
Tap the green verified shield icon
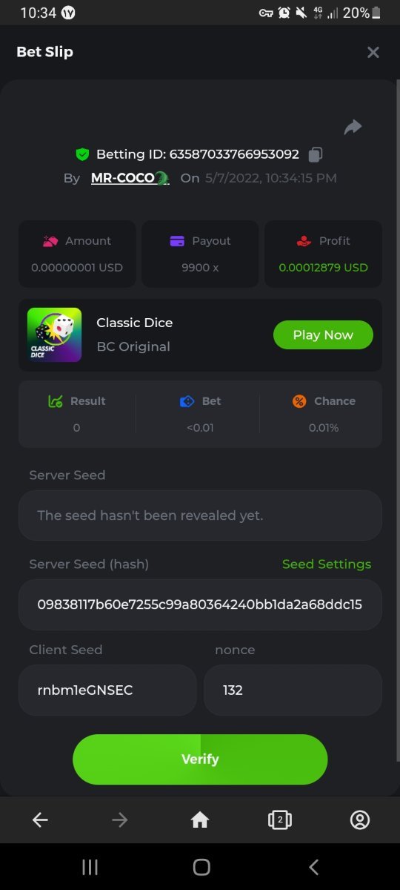[x=82, y=154]
